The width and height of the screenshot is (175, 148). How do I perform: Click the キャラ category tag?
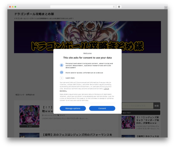point(62,115)
